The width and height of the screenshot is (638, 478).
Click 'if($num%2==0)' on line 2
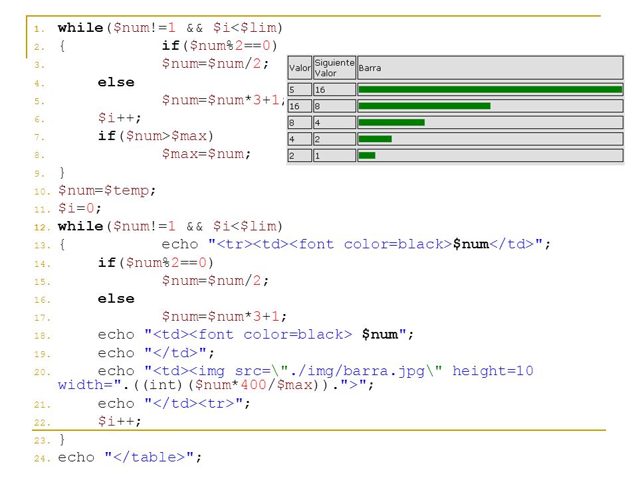[x=220, y=46]
